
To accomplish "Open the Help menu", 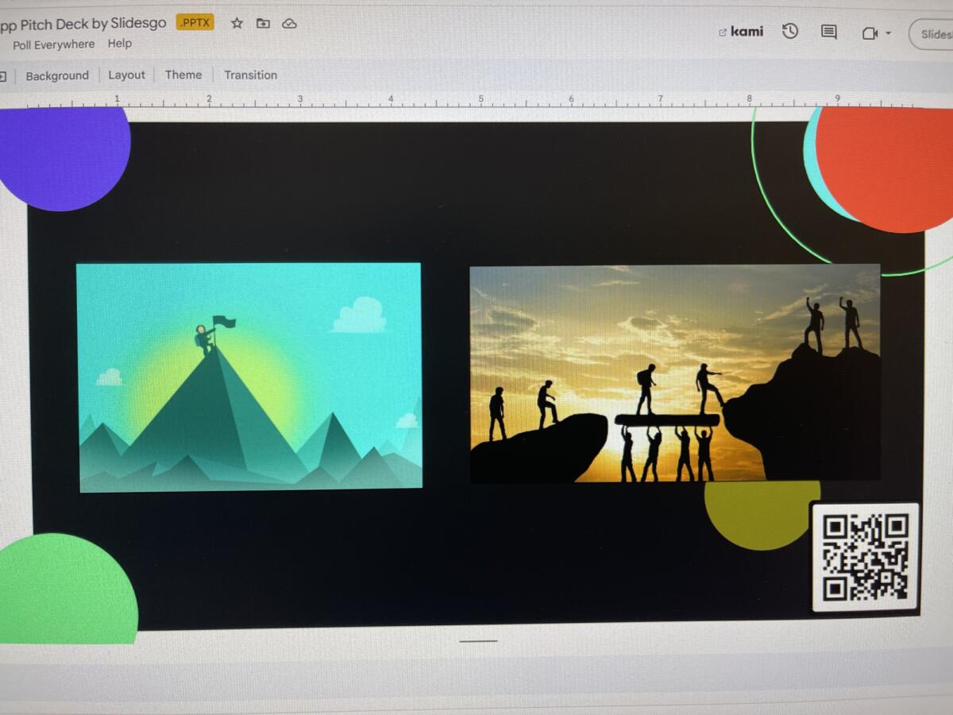I will [x=120, y=44].
